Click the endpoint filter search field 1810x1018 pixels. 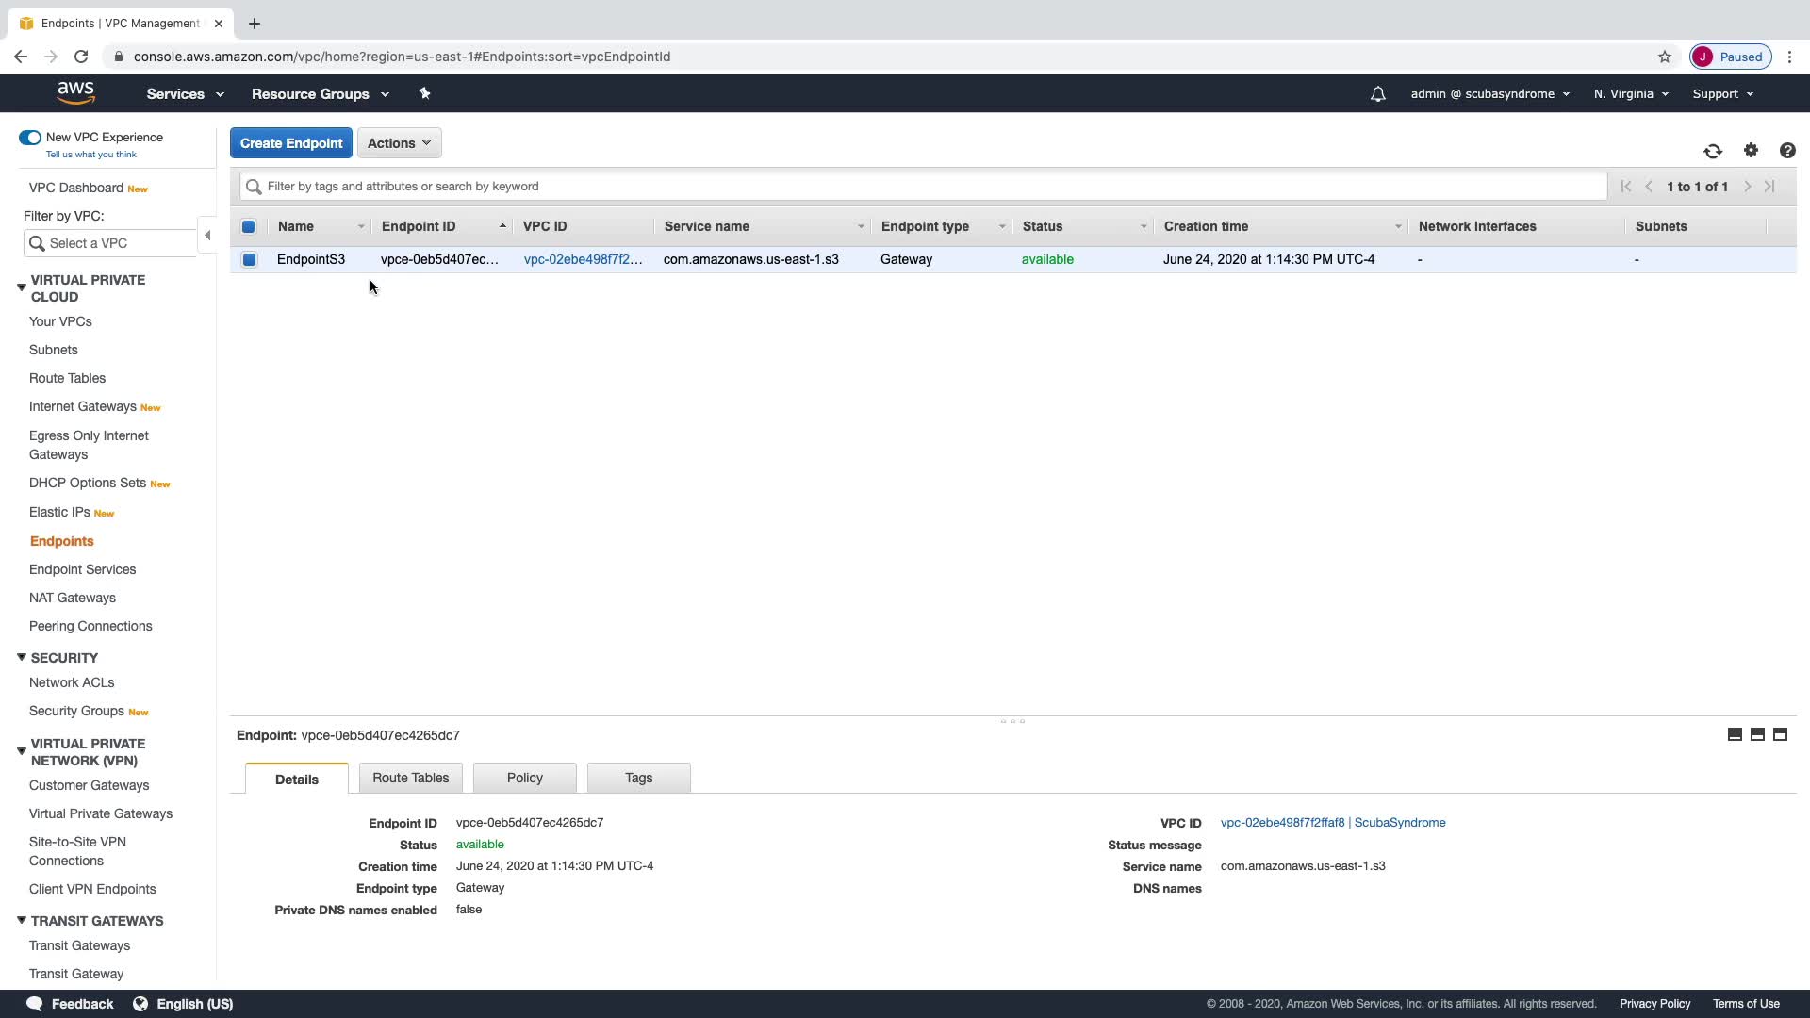(924, 187)
